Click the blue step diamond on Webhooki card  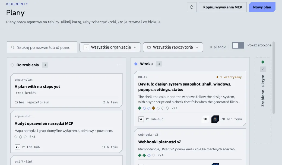click(149, 155)
